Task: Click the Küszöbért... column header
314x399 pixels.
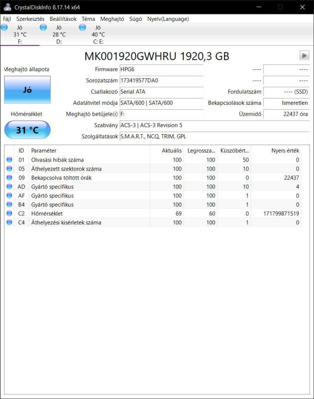Action: click(x=234, y=151)
